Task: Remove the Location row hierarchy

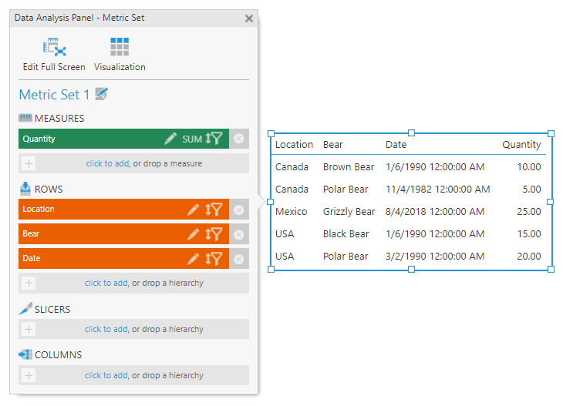Action: pyautogui.click(x=239, y=210)
